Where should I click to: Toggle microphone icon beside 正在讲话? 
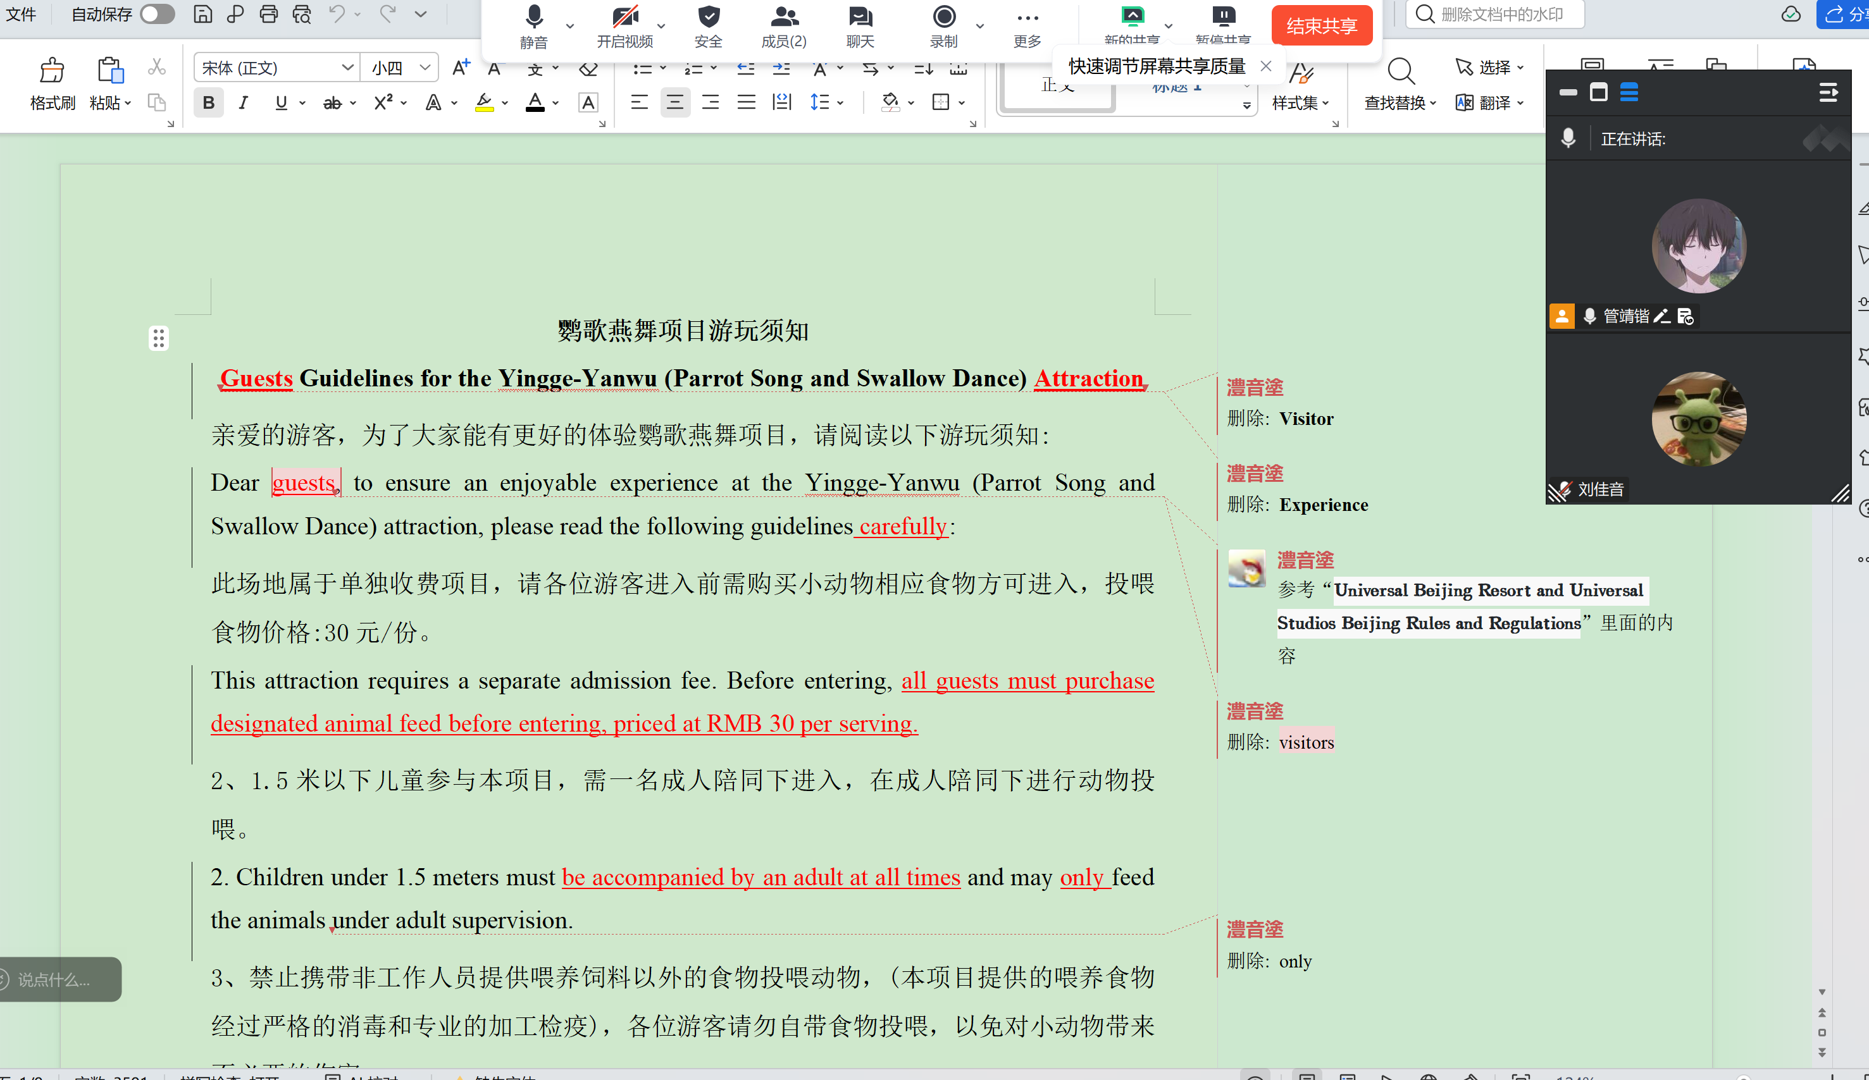point(1568,138)
